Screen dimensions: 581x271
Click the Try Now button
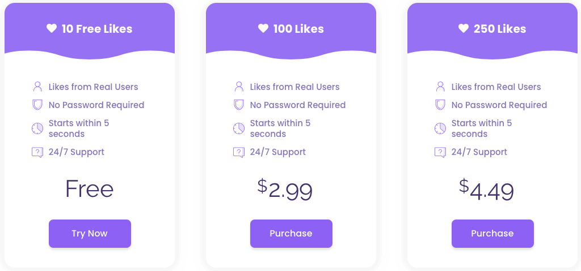[x=90, y=234]
